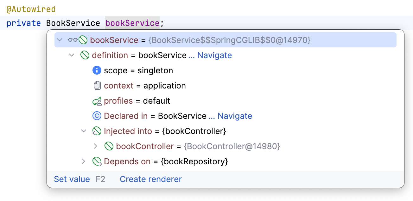Click the glasses watch icon beside bookService
This screenshot has width=413, height=201.
[x=73, y=40]
